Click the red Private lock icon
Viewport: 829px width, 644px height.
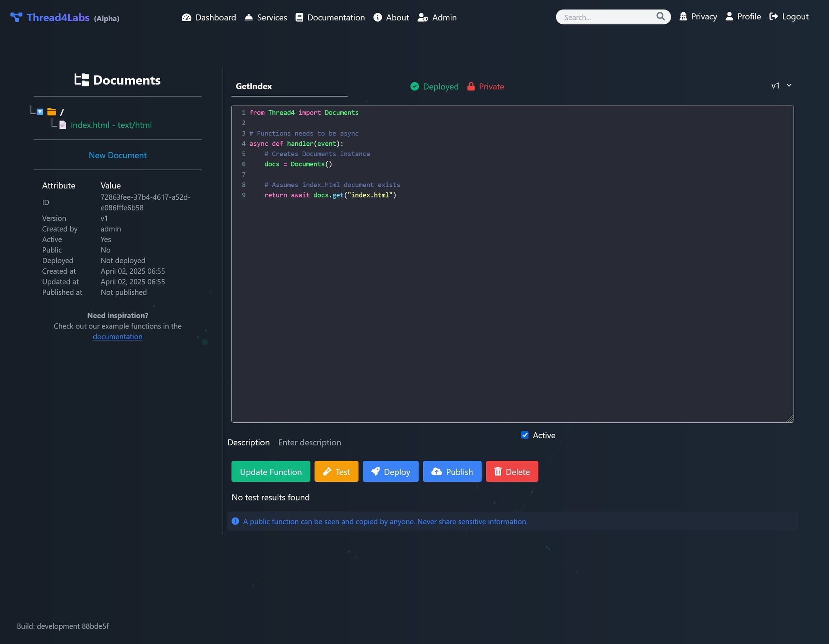click(x=471, y=86)
